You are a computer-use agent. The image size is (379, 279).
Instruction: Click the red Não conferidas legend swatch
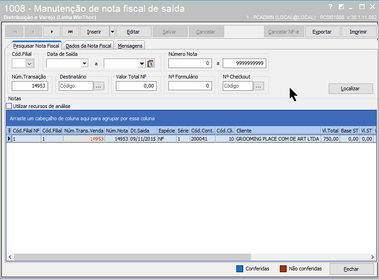click(283, 269)
